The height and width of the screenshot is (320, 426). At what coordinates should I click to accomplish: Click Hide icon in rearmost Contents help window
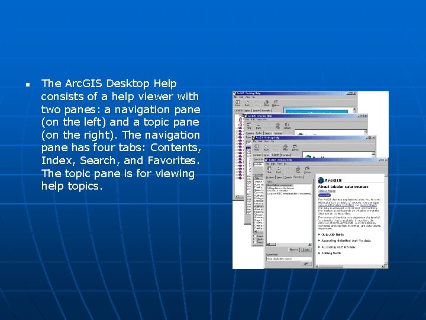(x=237, y=103)
